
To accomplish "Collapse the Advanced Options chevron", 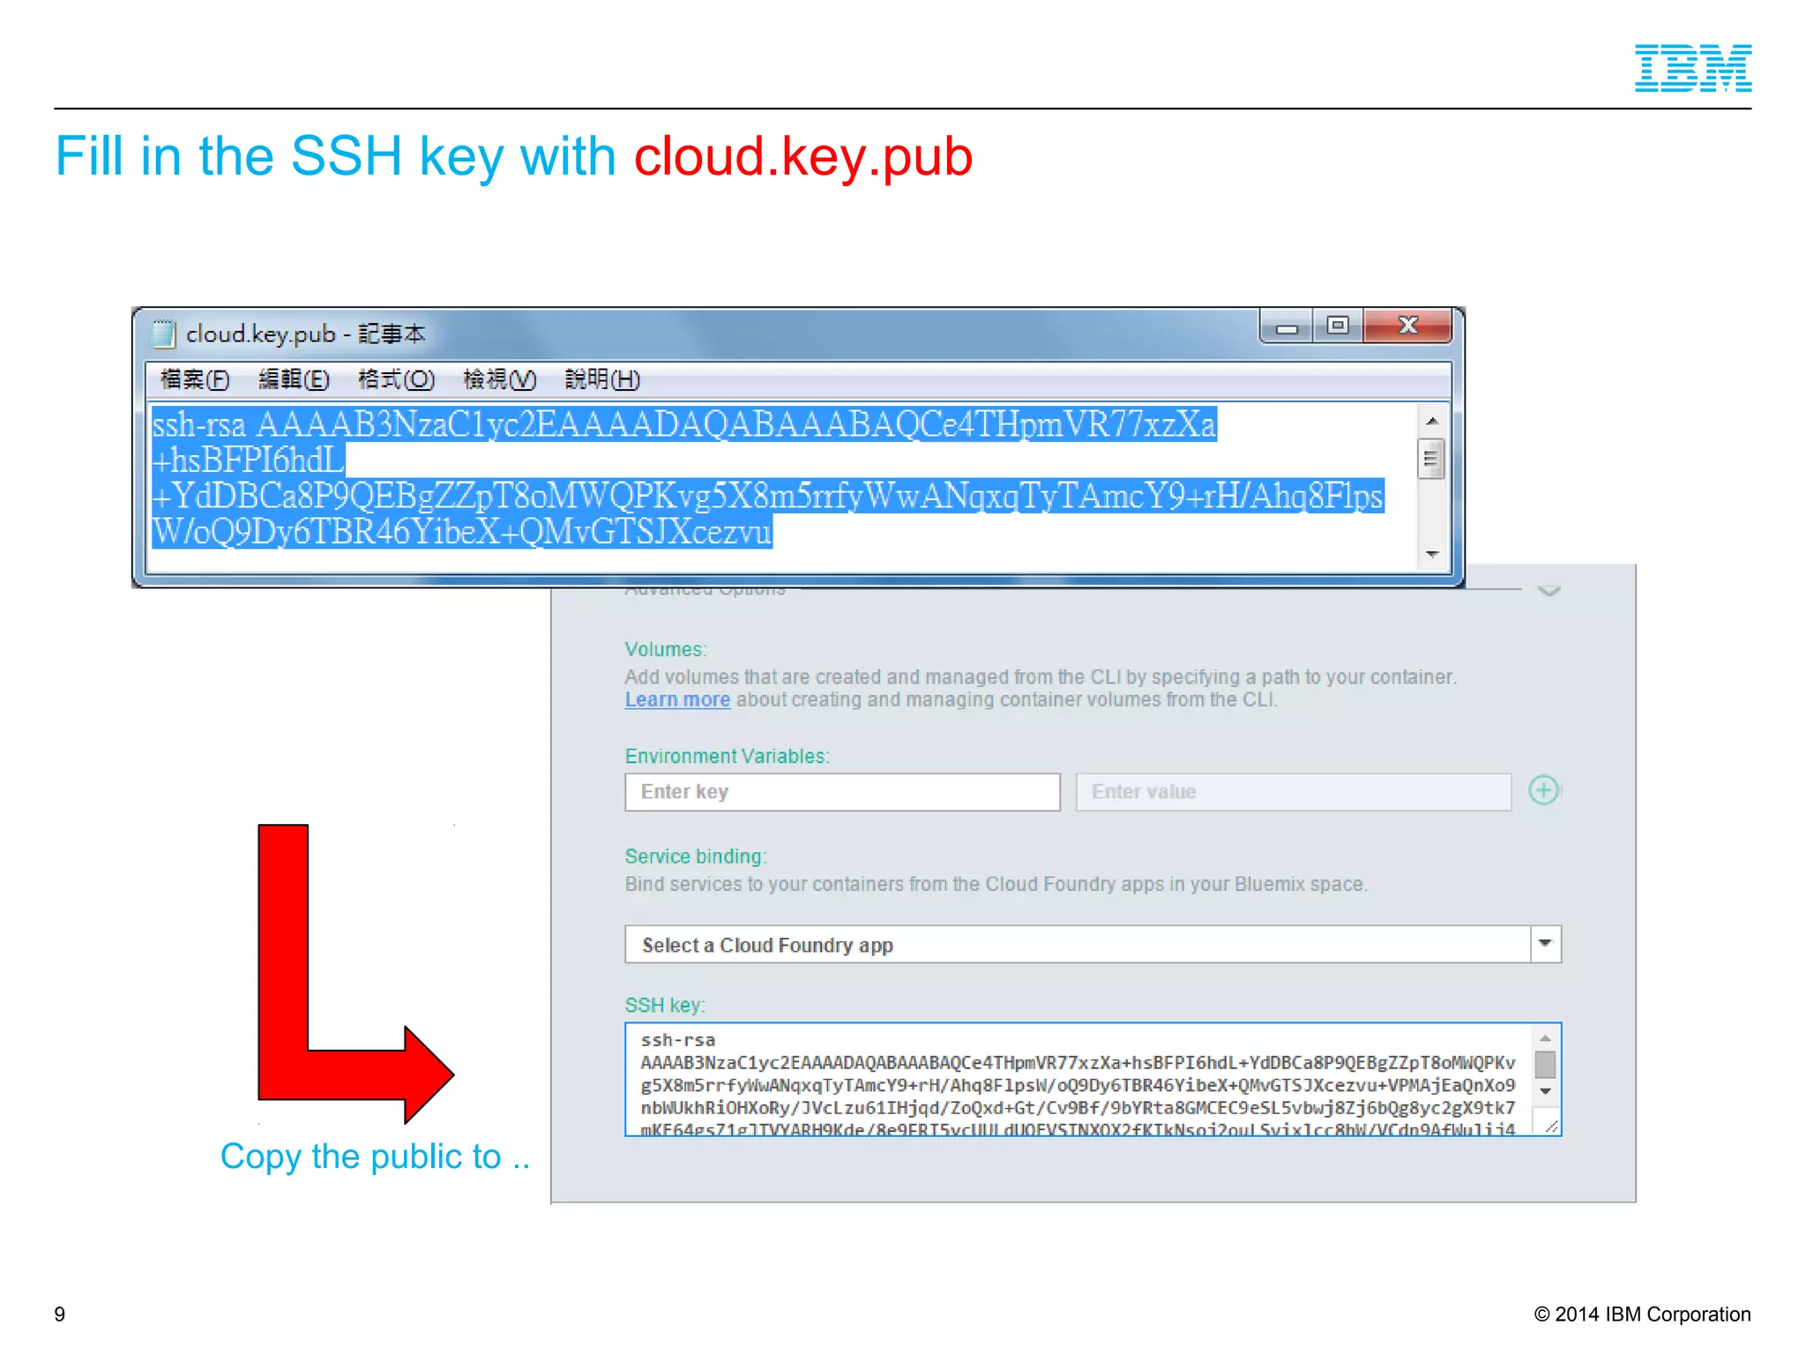I will click(1549, 591).
